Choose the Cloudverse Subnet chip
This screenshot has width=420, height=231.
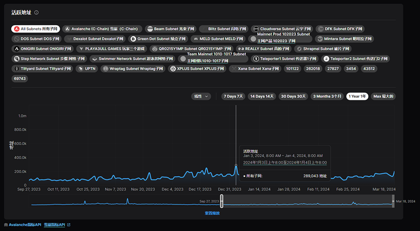[x=283, y=29]
